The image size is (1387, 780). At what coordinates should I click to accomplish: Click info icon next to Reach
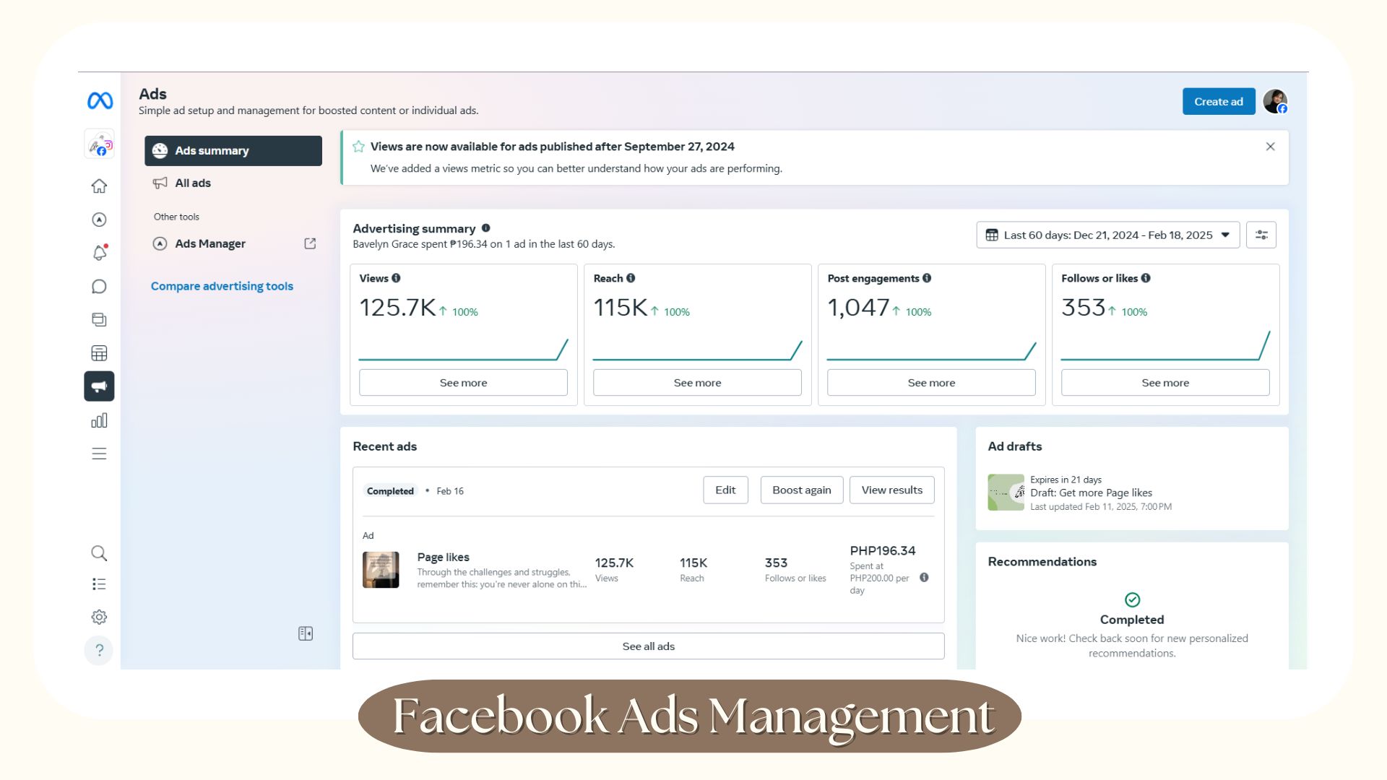coord(631,278)
